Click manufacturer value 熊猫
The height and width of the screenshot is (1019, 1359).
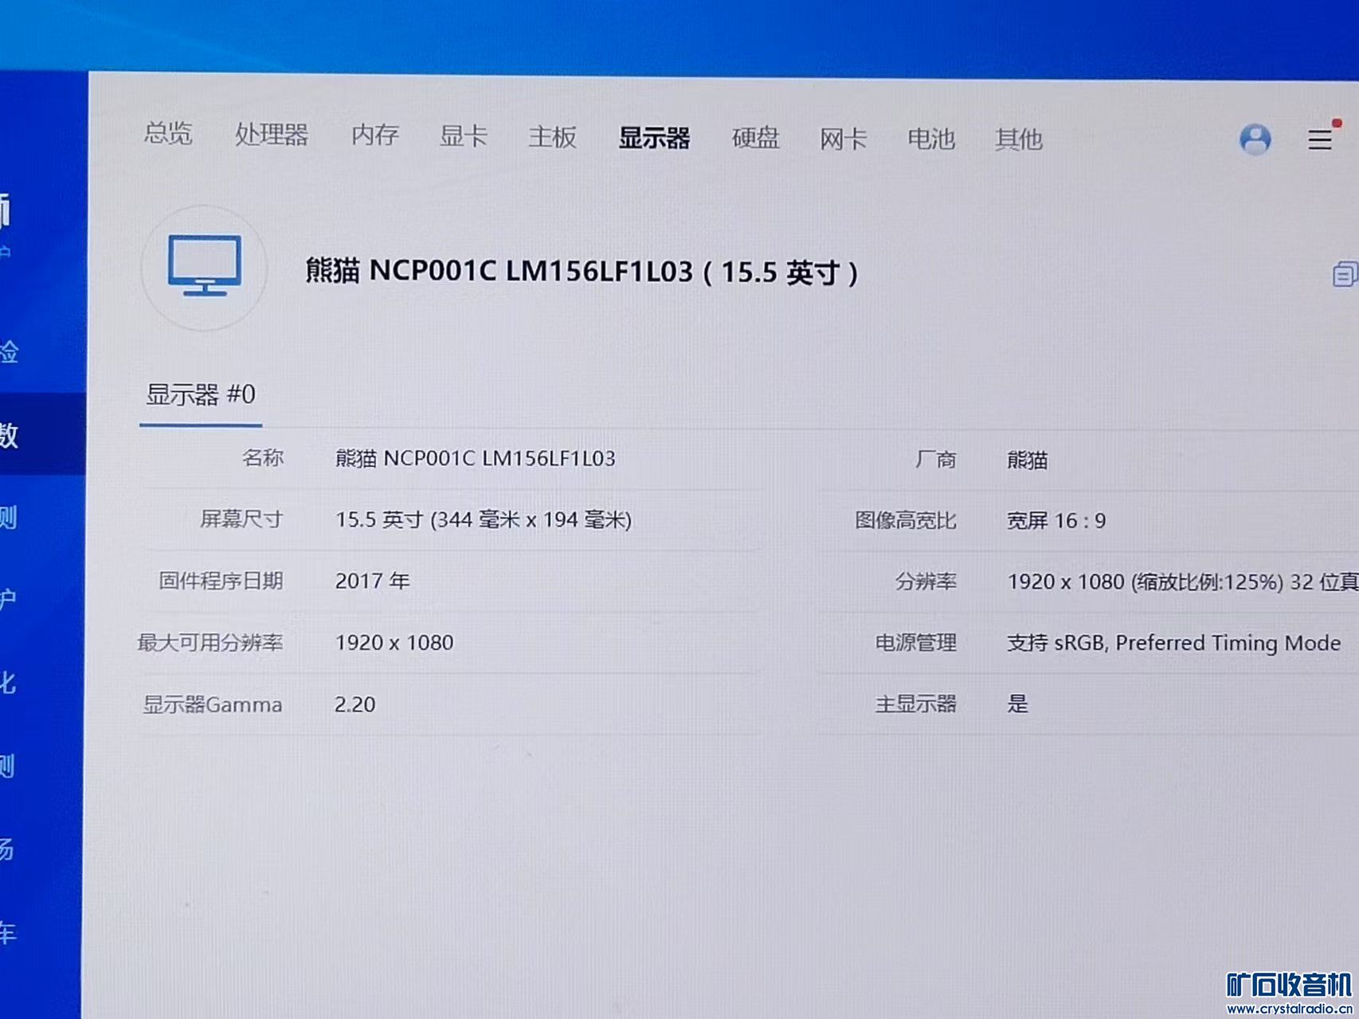[1027, 460]
